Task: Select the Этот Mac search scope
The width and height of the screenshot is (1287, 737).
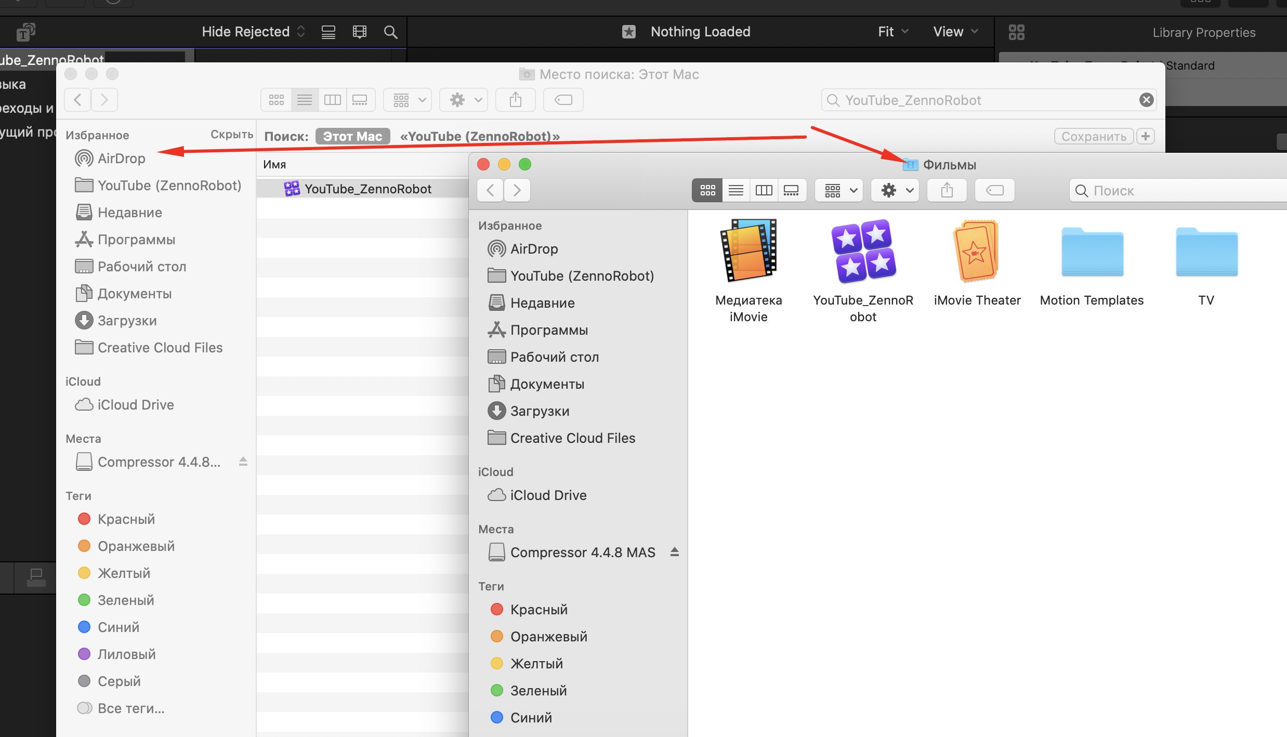Action: tap(352, 136)
